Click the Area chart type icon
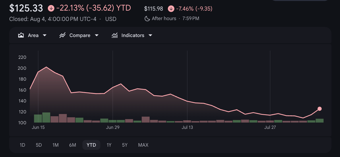The width and height of the screenshot is (340, 157). [21, 35]
